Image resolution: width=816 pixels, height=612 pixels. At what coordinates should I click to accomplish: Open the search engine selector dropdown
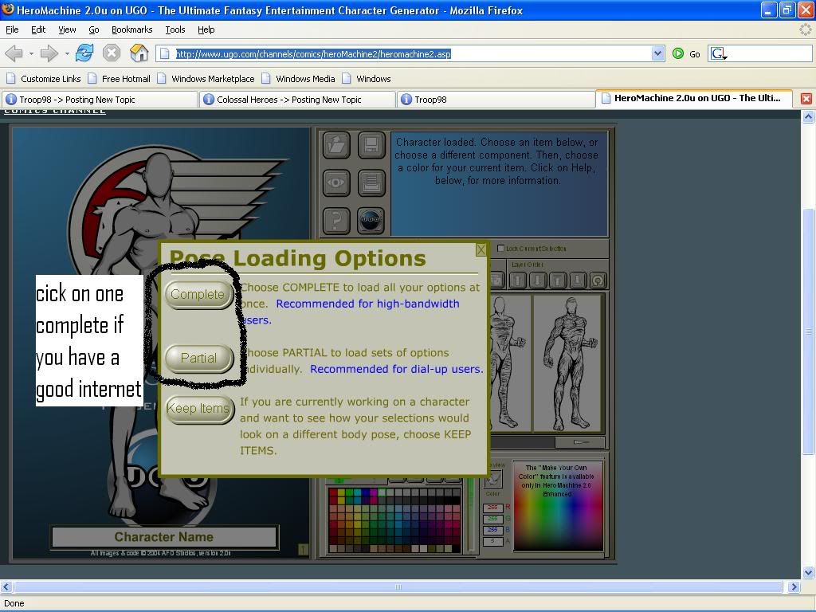[x=720, y=54]
